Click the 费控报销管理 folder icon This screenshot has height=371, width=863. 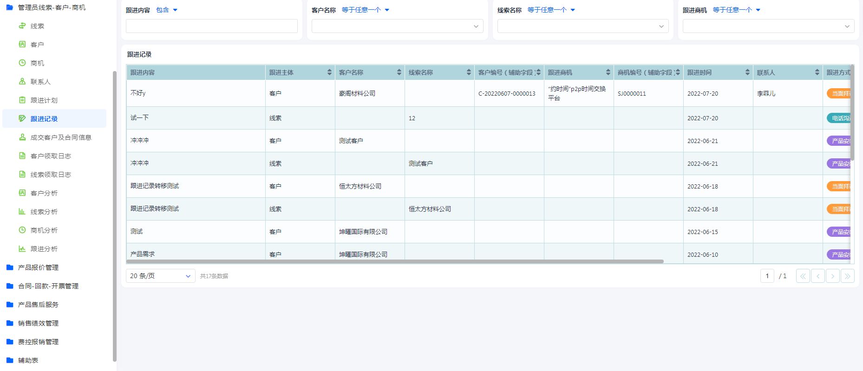pos(9,342)
